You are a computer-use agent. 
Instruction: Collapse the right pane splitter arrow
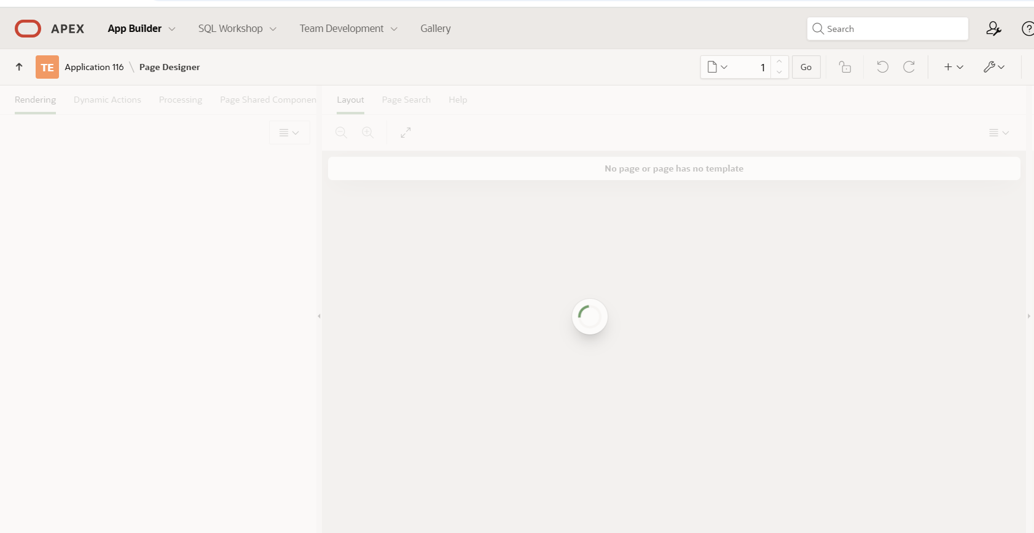coord(1029,316)
